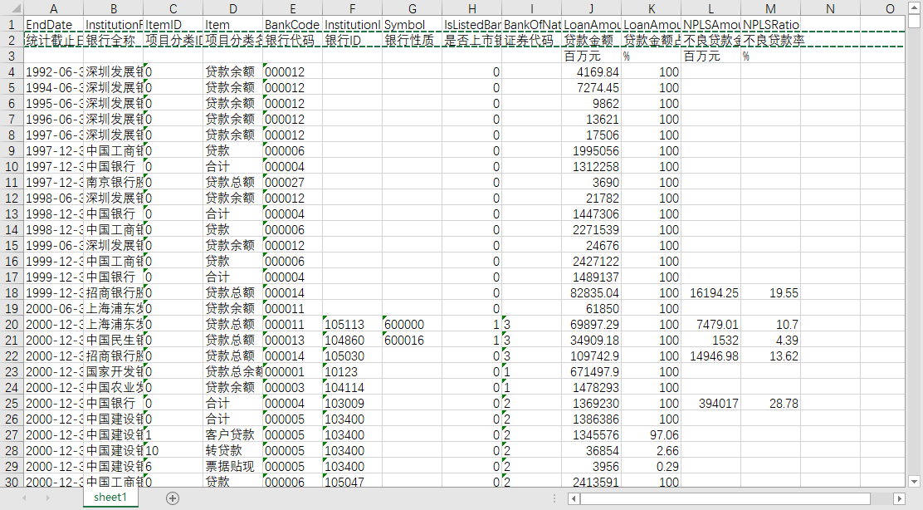Image resolution: width=923 pixels, height=510 pixels.
Task: Select percentage cell 0.29
Action: click(x=651, y=467)
